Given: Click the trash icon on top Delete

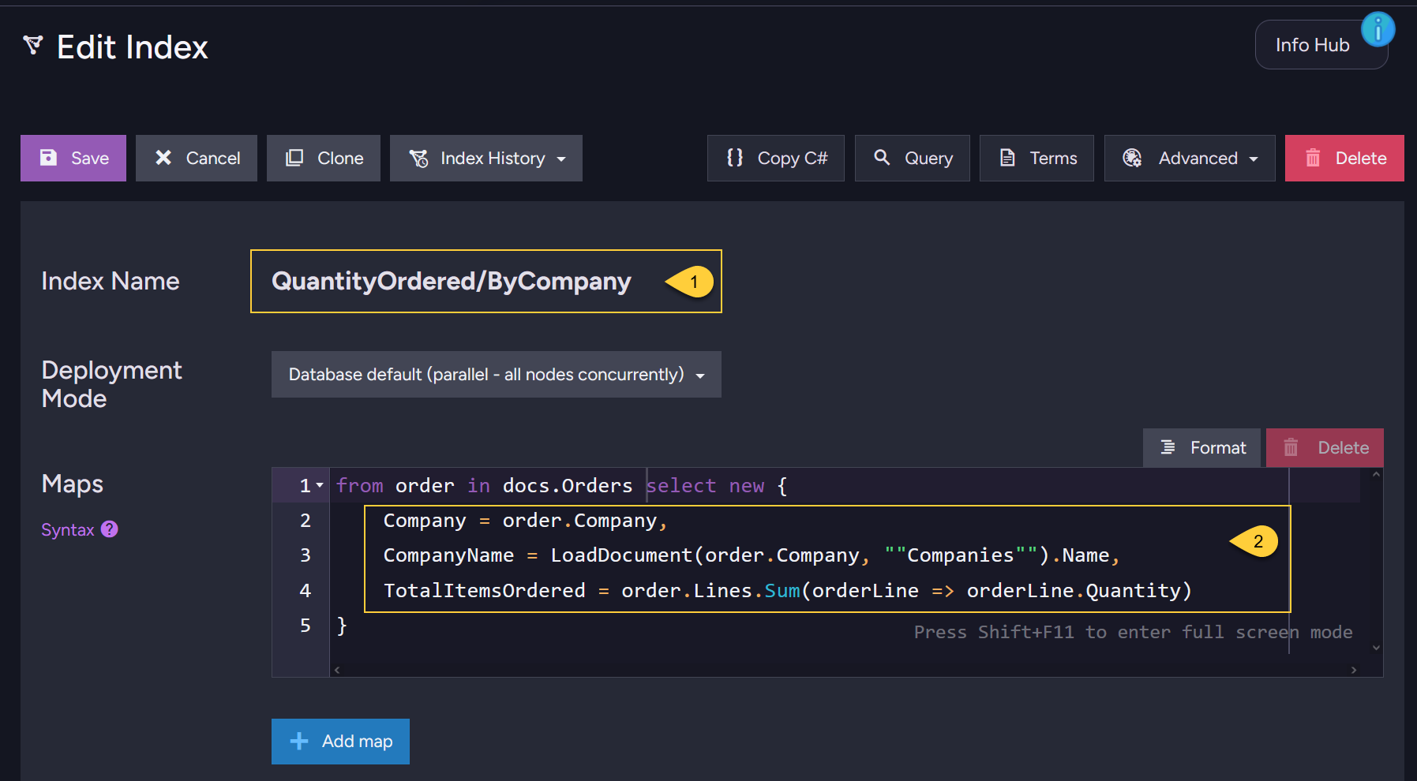Looking at the screenshot, I should tap(1313, 158).
